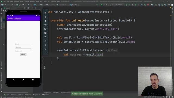Tap the Android home button on the phone
This screenshot has height=98, width=174.
[23, 80]
